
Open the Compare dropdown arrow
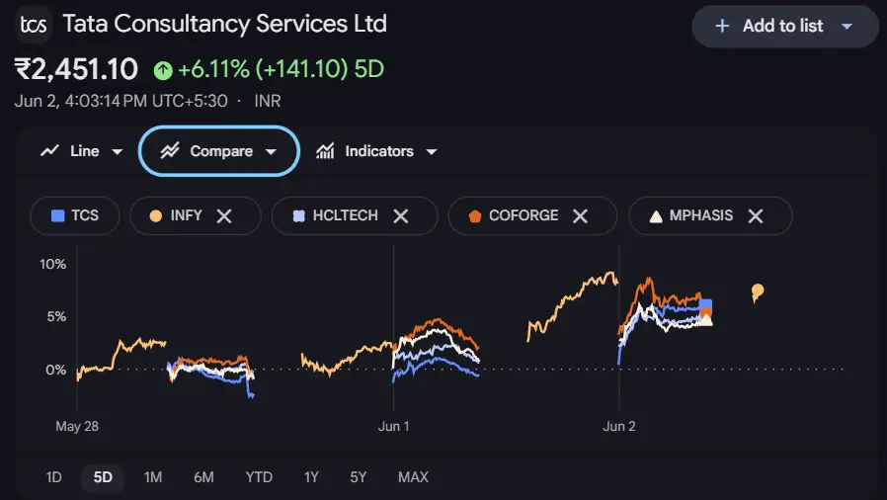click(271, 151)
